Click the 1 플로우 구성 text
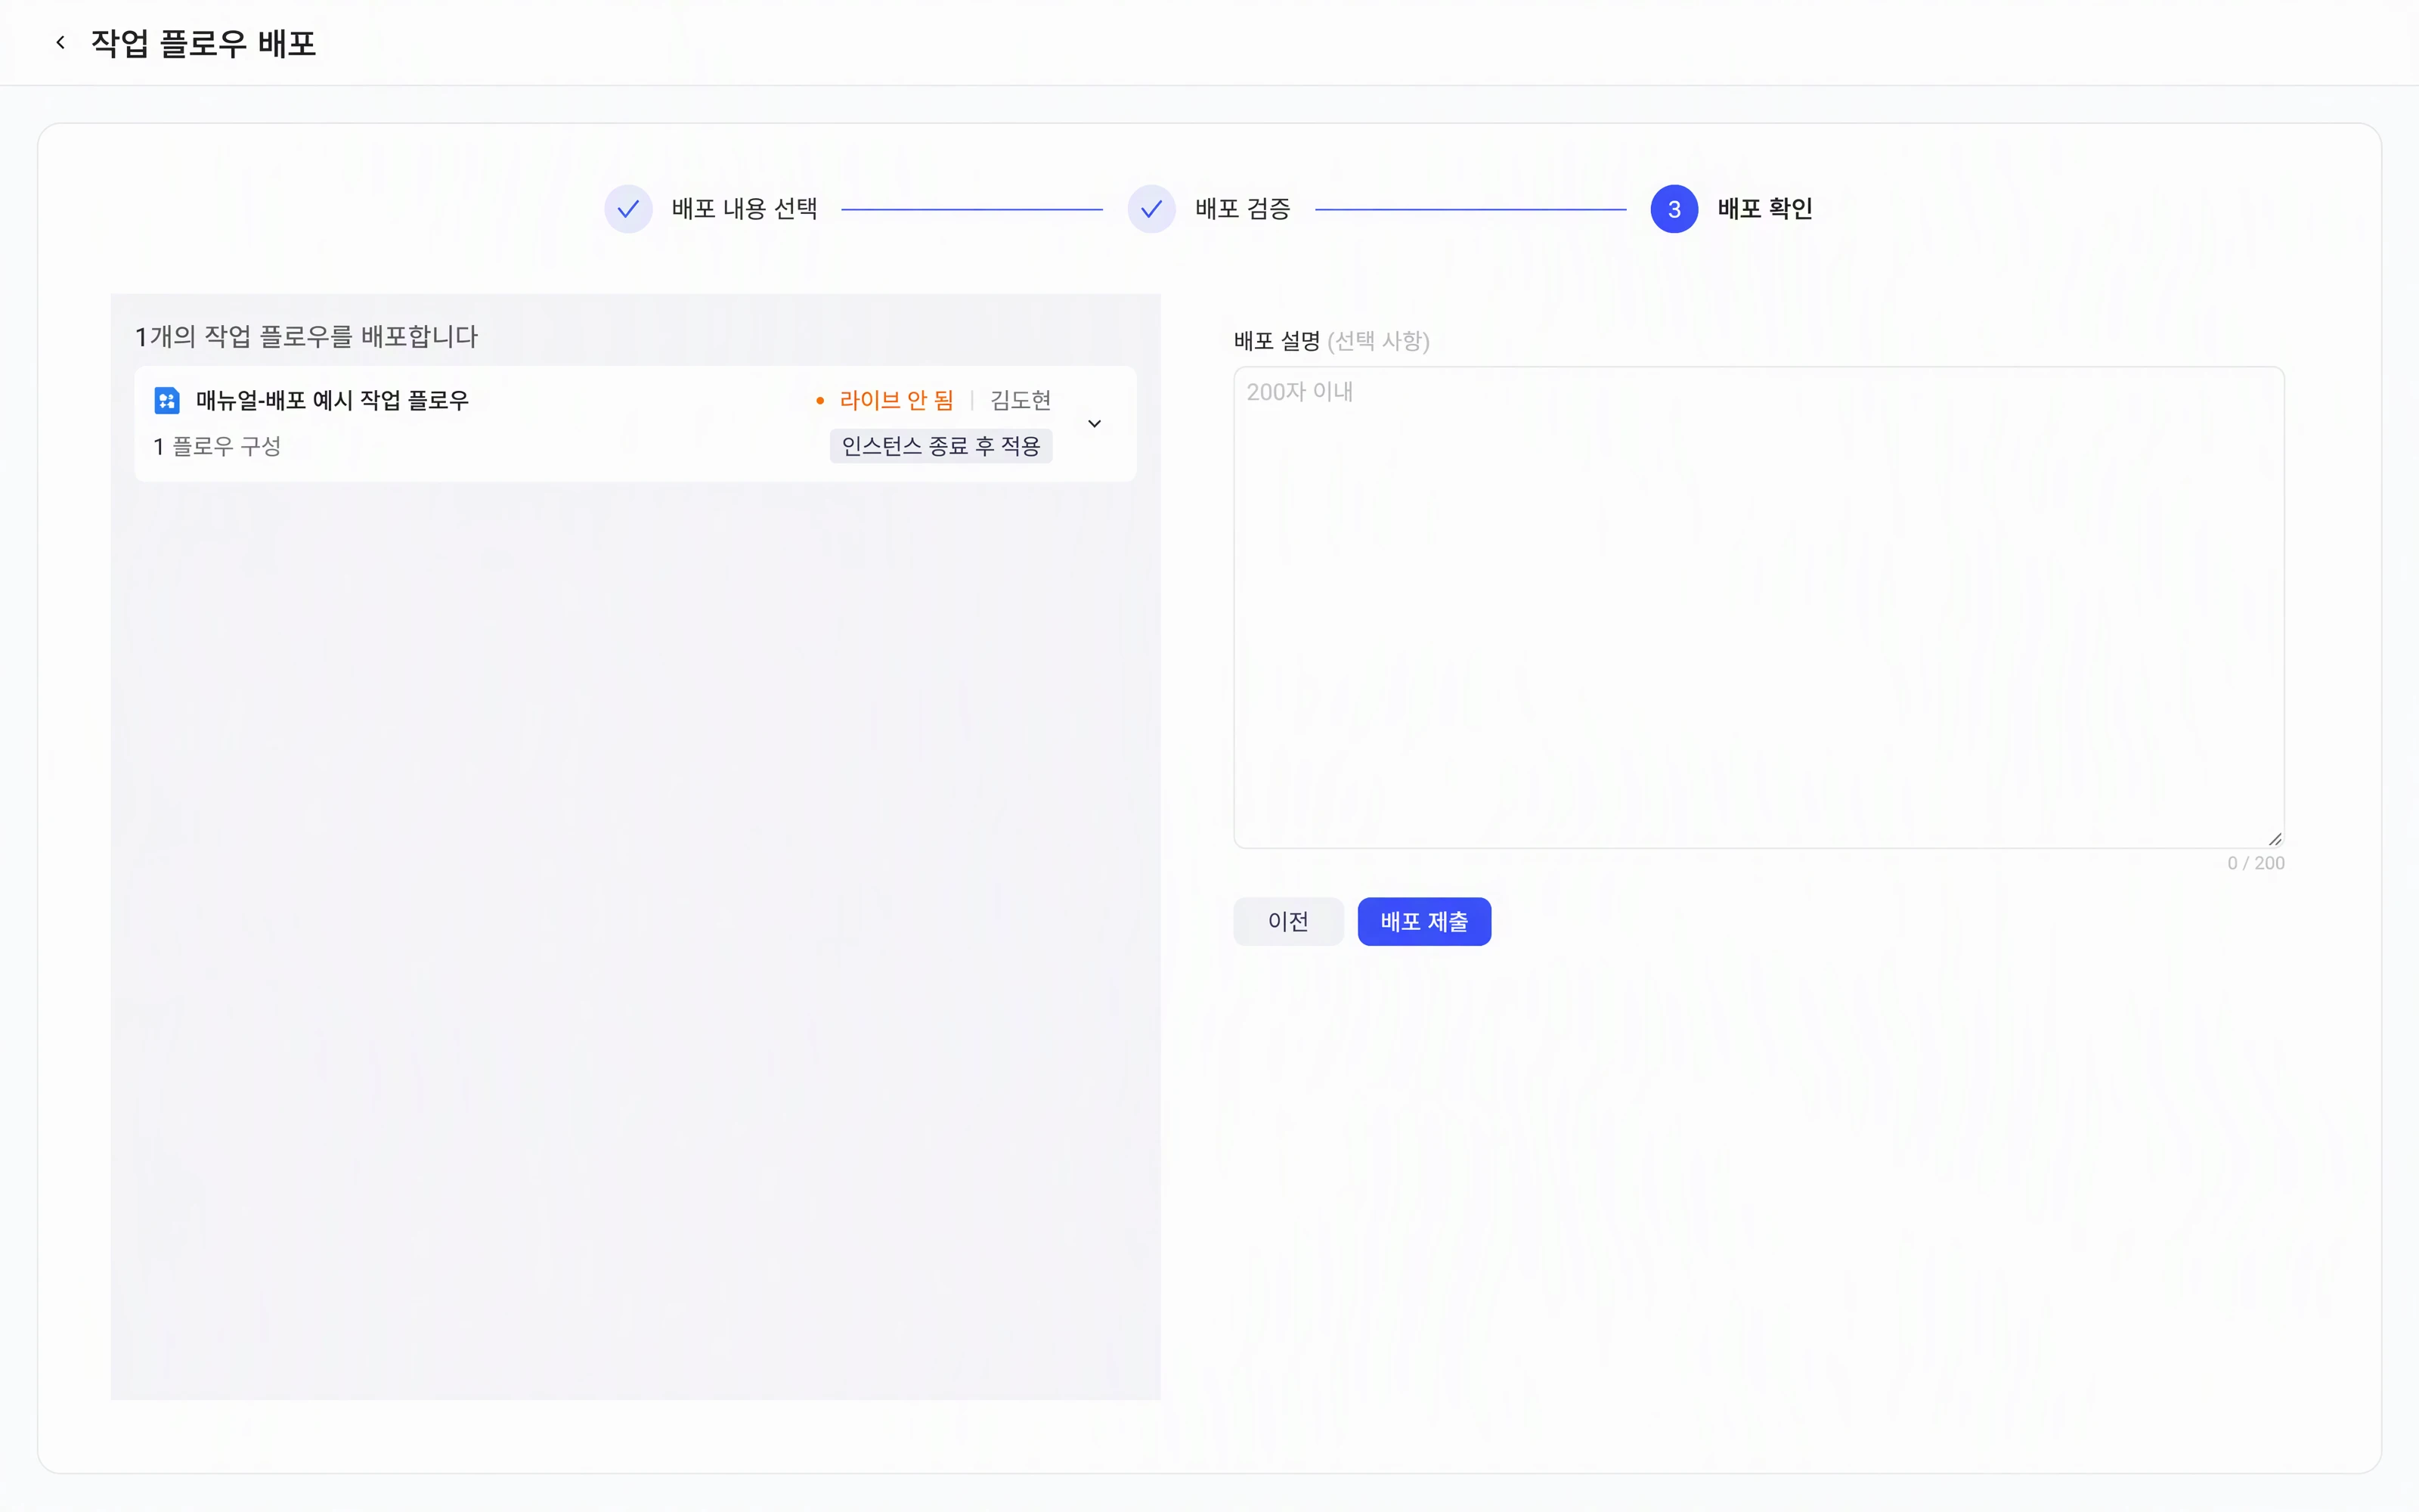This screenshot has height=1512, width=2419. click(217, 446)
